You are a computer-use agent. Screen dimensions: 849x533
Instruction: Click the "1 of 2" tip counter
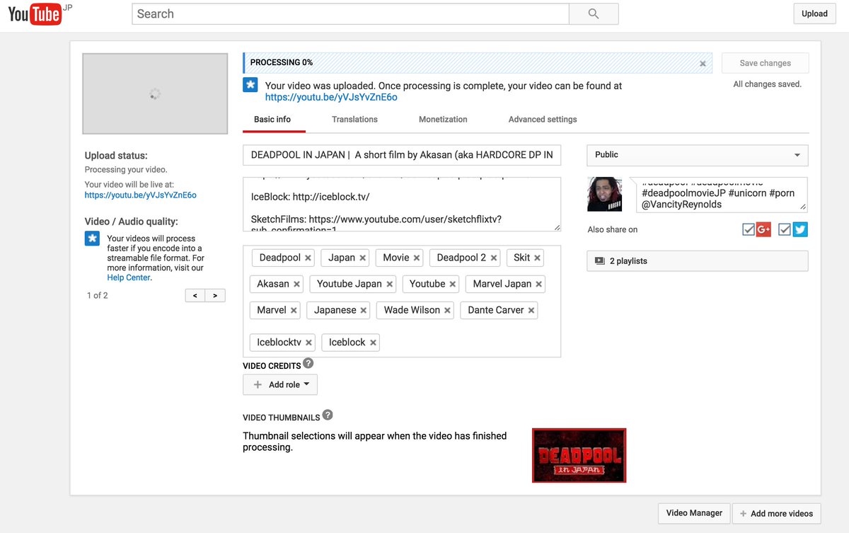[x=98, y=295]
